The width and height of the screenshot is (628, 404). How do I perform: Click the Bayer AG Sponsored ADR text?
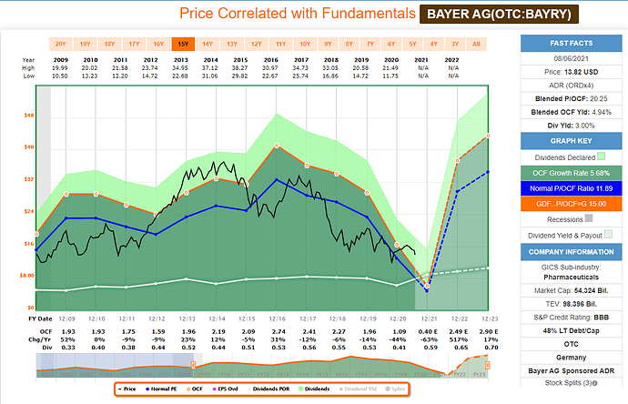click(x=572, y=370)
